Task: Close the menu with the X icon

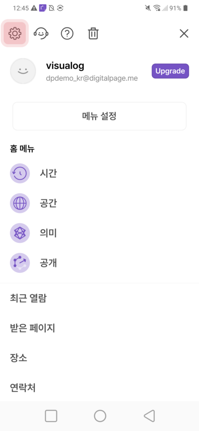Action: point(184,34)
